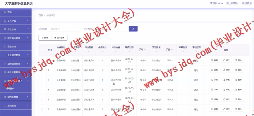
Task: Sort by 手机 column arrows
Action: tap(172, 50)
